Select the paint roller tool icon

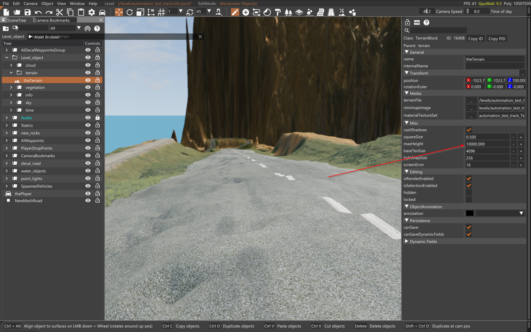point(278,12)
